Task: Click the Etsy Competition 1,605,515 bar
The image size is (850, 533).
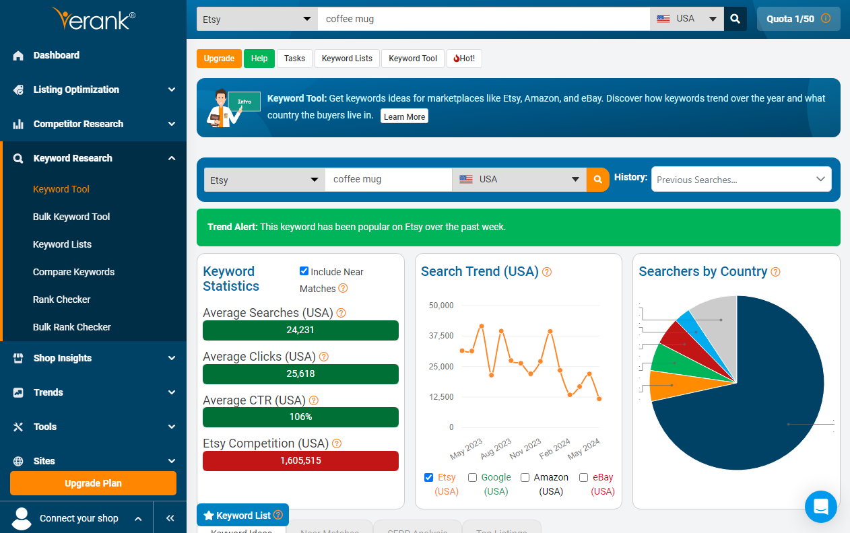Action: click(x=300, y=461)
